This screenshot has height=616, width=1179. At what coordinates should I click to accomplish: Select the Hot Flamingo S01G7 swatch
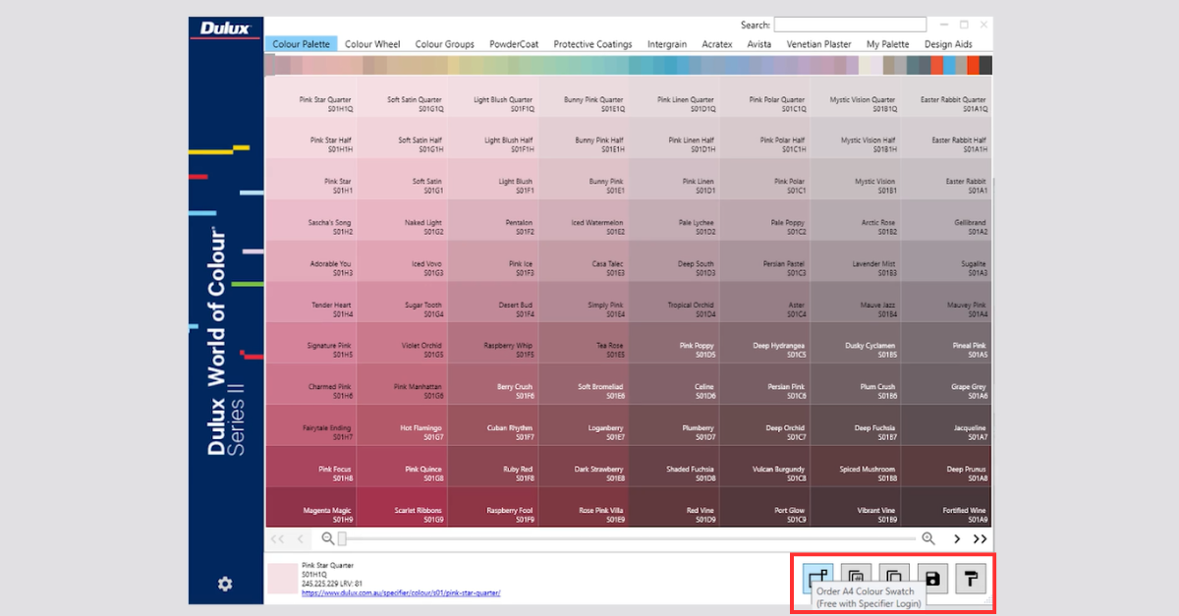coord(401,425)
